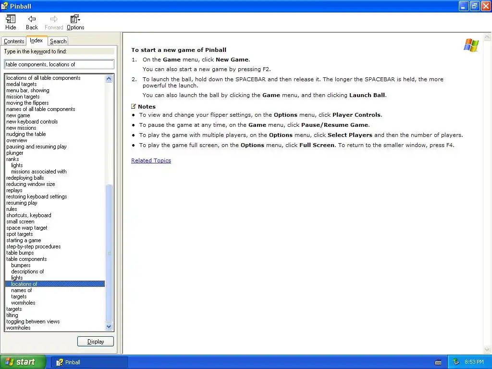Select 'missions associated with' sub-entry
The width and height of the screenshot is (492, 369).
tap(38, 172)
